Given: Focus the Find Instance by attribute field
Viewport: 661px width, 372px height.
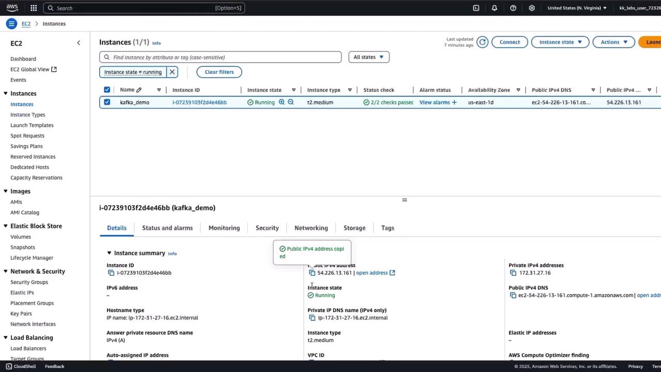Looking at the screenshot, I should coord(221,57).
